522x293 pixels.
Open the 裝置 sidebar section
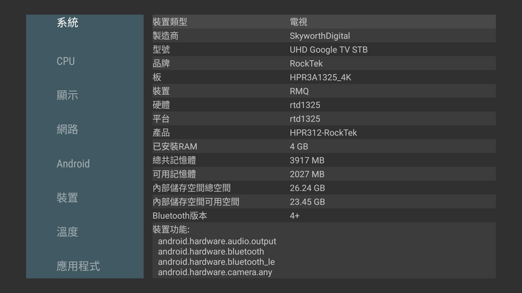coord(67,198)
